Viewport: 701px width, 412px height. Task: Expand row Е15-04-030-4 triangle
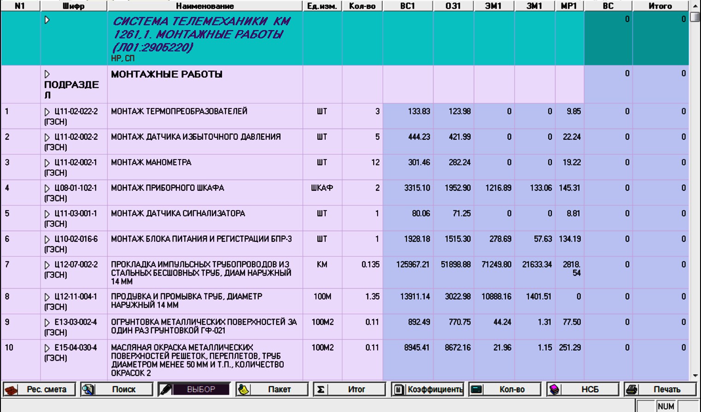tap(47, 348)
